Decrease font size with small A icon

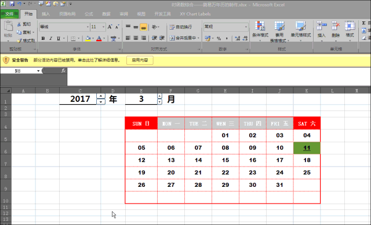coord(117,27)
